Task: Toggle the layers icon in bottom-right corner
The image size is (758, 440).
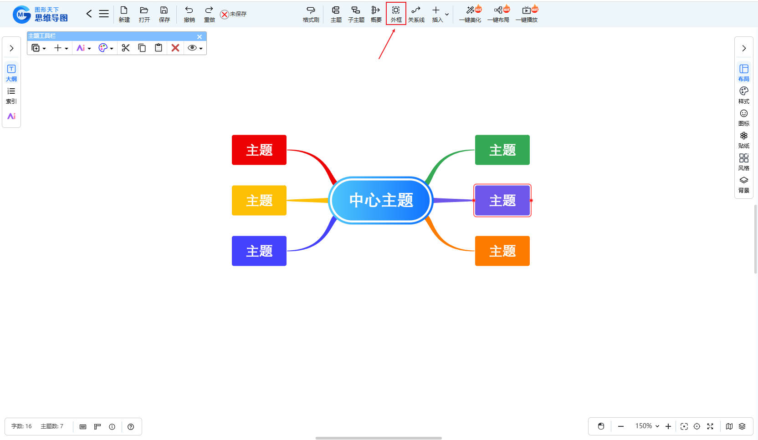Action: tap(742, 426)
